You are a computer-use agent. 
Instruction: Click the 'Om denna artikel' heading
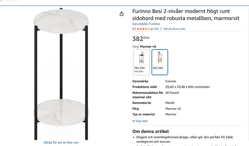(150, 131)
